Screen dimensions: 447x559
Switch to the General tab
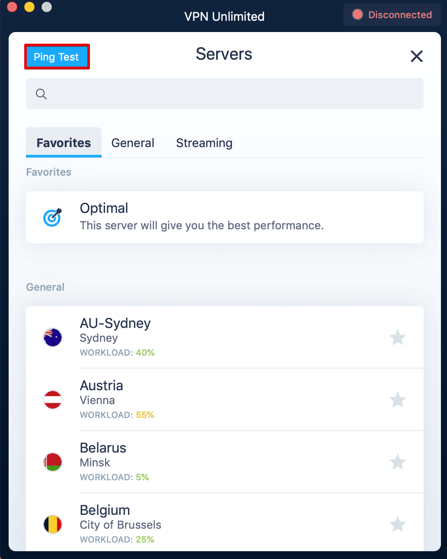point(133,143)
